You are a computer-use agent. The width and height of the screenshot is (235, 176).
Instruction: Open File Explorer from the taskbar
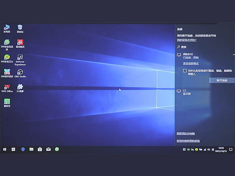click(x=31, y=149)
